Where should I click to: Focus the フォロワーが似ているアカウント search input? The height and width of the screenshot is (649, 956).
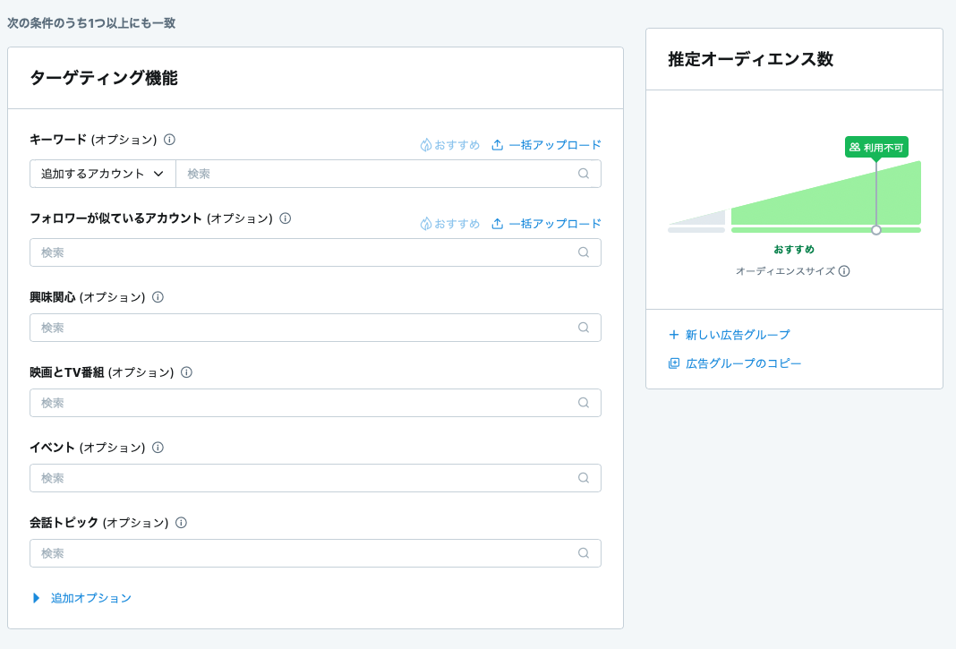315,252
